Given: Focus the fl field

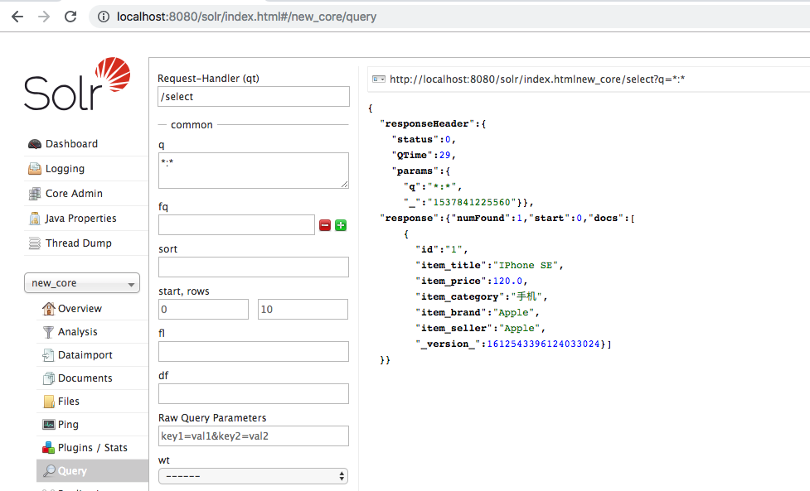Looking at the screenshot, I should [254, 352].
